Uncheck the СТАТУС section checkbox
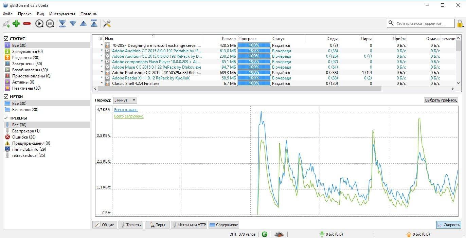This screenshot has width=466, height=238. [x=6, y=39]
